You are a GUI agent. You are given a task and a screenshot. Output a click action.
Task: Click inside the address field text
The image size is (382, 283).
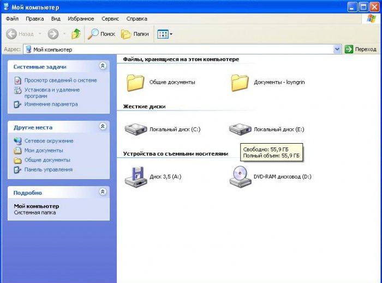pyautogui.click(x=164, y=50)
